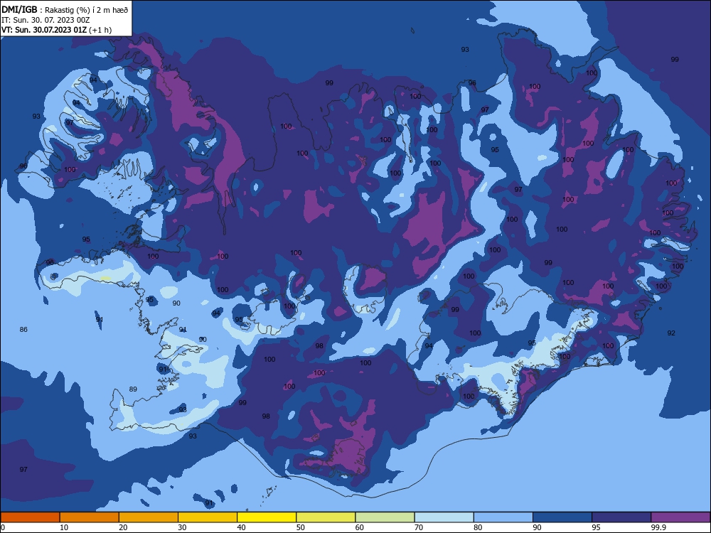This screenshot has width=711, height=533.
Task: Select the pale yellow 50–60 legend segment
Action: (x=326, y=517)
